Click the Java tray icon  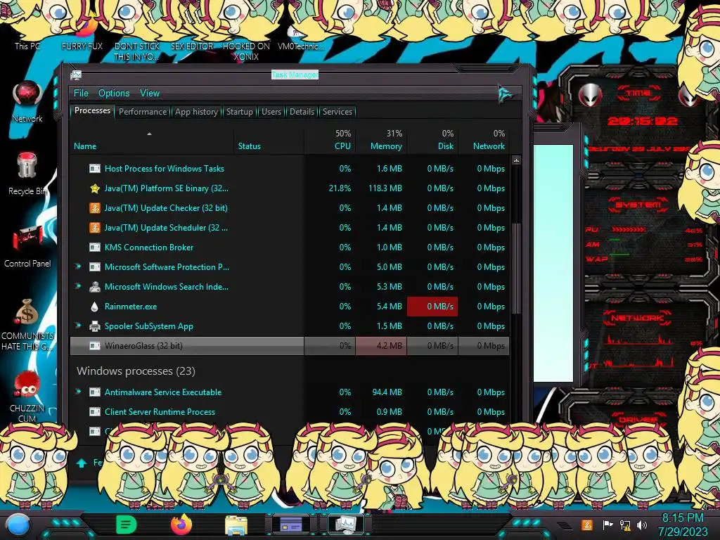click(x=587, y=525)
